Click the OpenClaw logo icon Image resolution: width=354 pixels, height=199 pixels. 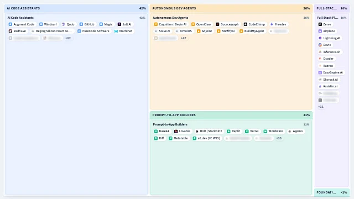pyautogui.click(x=193, y=24)
